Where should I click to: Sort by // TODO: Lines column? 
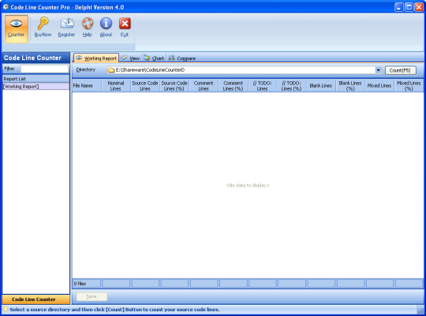coord(263,86)
